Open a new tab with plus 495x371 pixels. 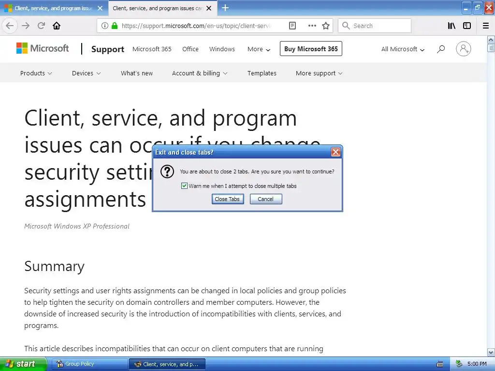click(225, 8)
